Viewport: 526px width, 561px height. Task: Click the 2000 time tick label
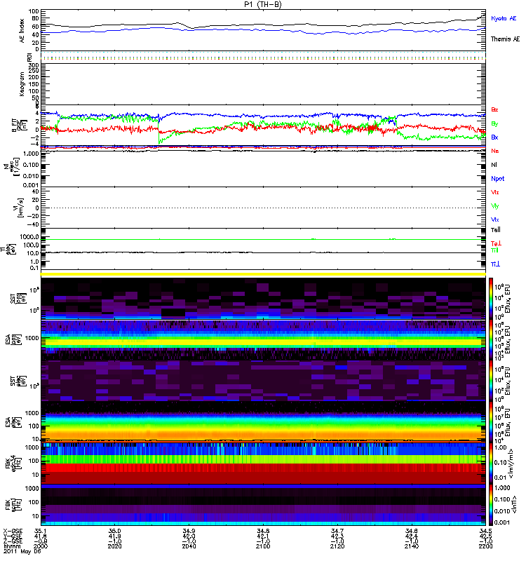(x=41, y=546)
